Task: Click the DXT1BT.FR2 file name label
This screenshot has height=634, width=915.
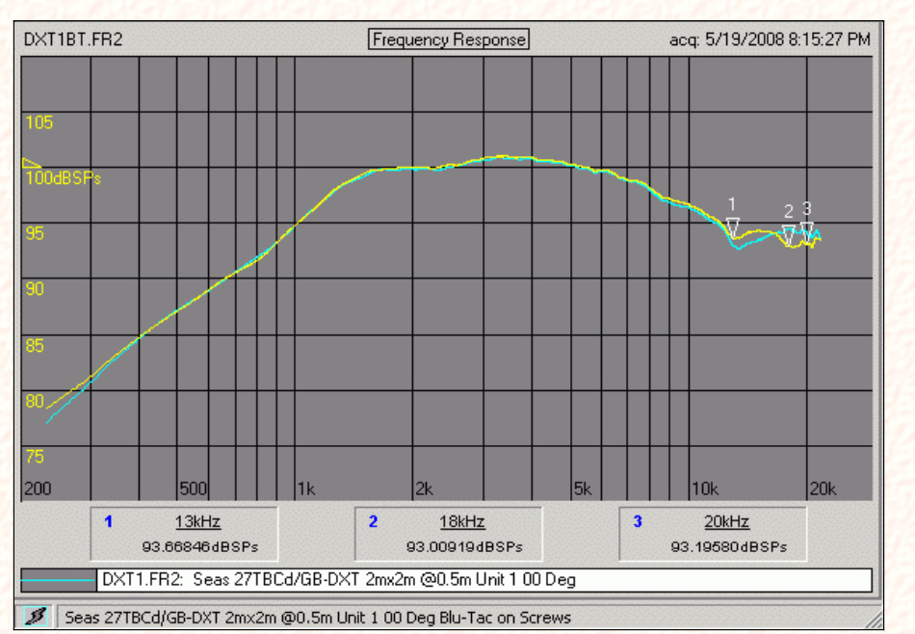Action: click(x=73, y=40)
